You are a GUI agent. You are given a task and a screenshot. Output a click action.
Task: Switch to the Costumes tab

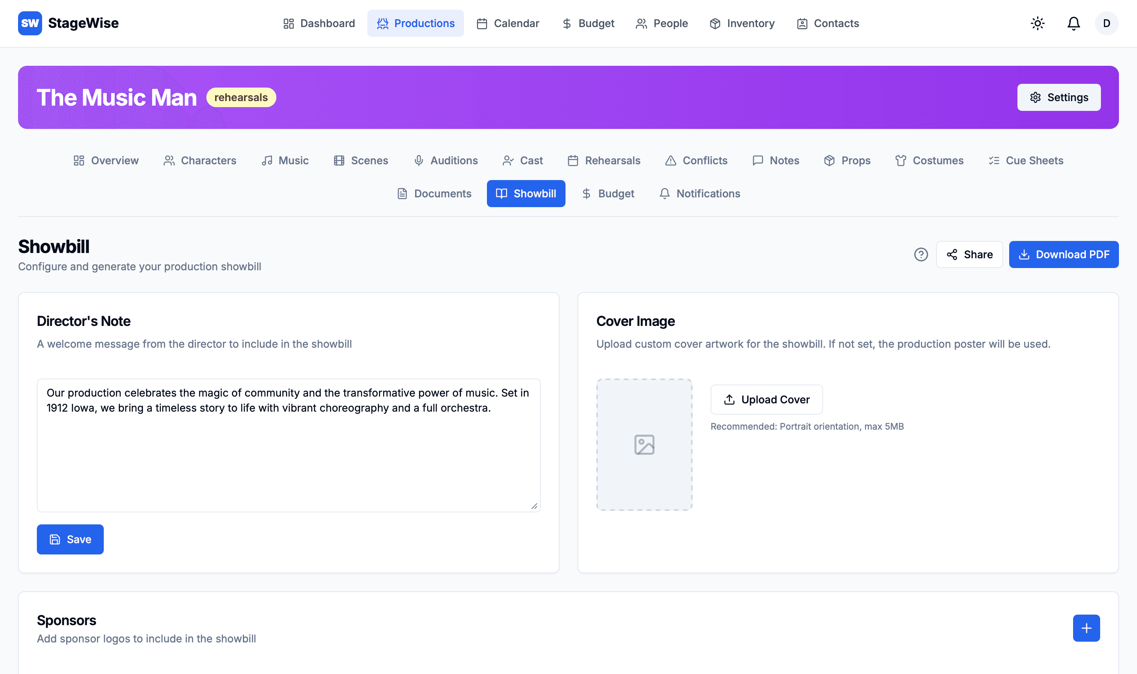(x=929, y=161)
